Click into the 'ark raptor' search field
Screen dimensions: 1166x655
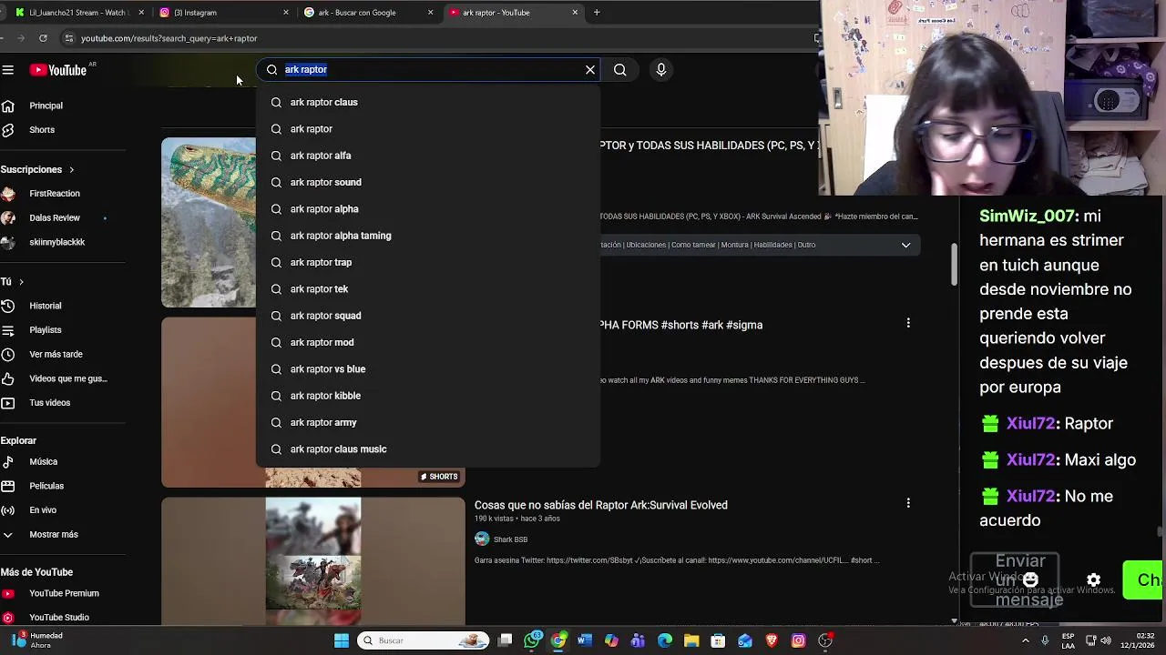pyautogui.click(x=428, y=69)
